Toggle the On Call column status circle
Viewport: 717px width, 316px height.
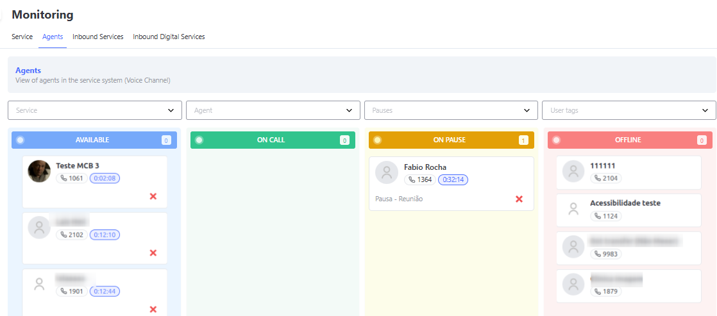199,140
